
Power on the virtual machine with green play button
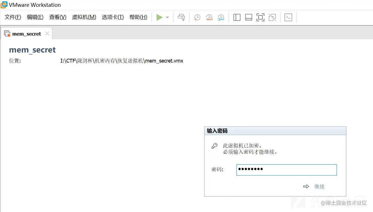(159, 17)
